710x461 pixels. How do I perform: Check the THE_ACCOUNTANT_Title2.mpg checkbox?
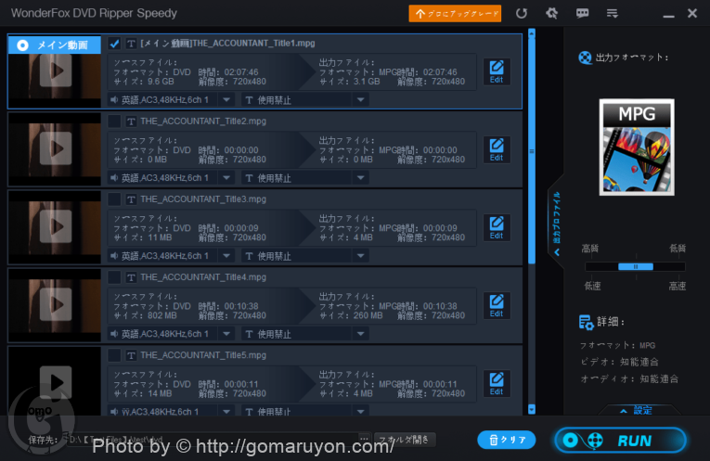click(114, 122)
